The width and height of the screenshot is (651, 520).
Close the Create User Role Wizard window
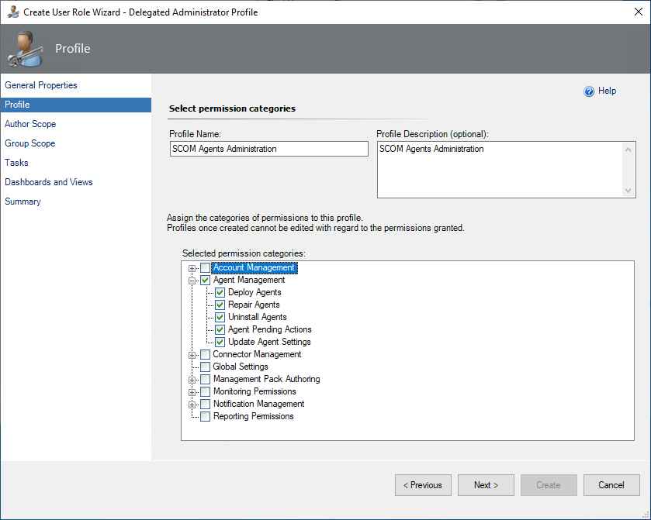click(639, 12)
